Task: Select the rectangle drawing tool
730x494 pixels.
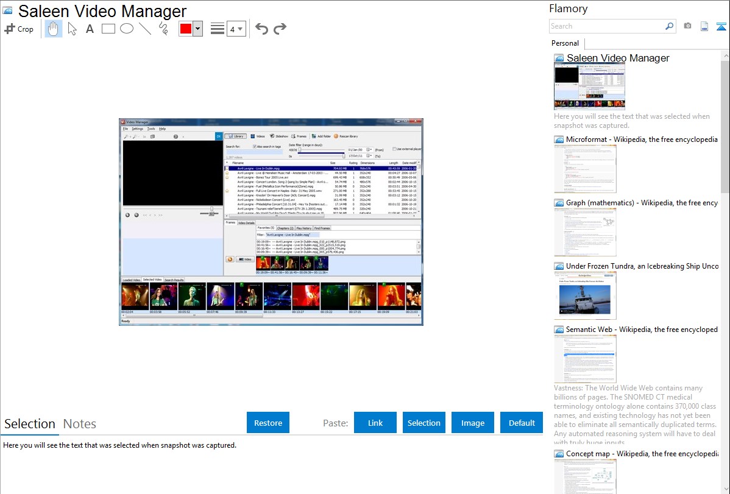Action: 108,29
